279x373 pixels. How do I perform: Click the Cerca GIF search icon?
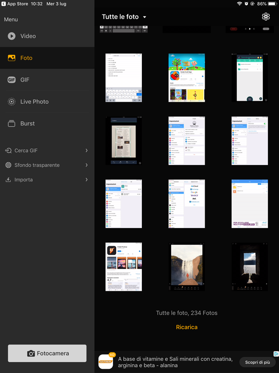(x=8, y=150)
